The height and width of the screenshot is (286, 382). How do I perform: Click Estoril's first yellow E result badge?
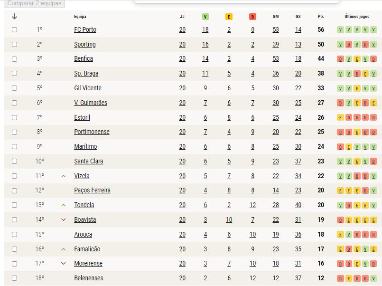pos(340,117)
